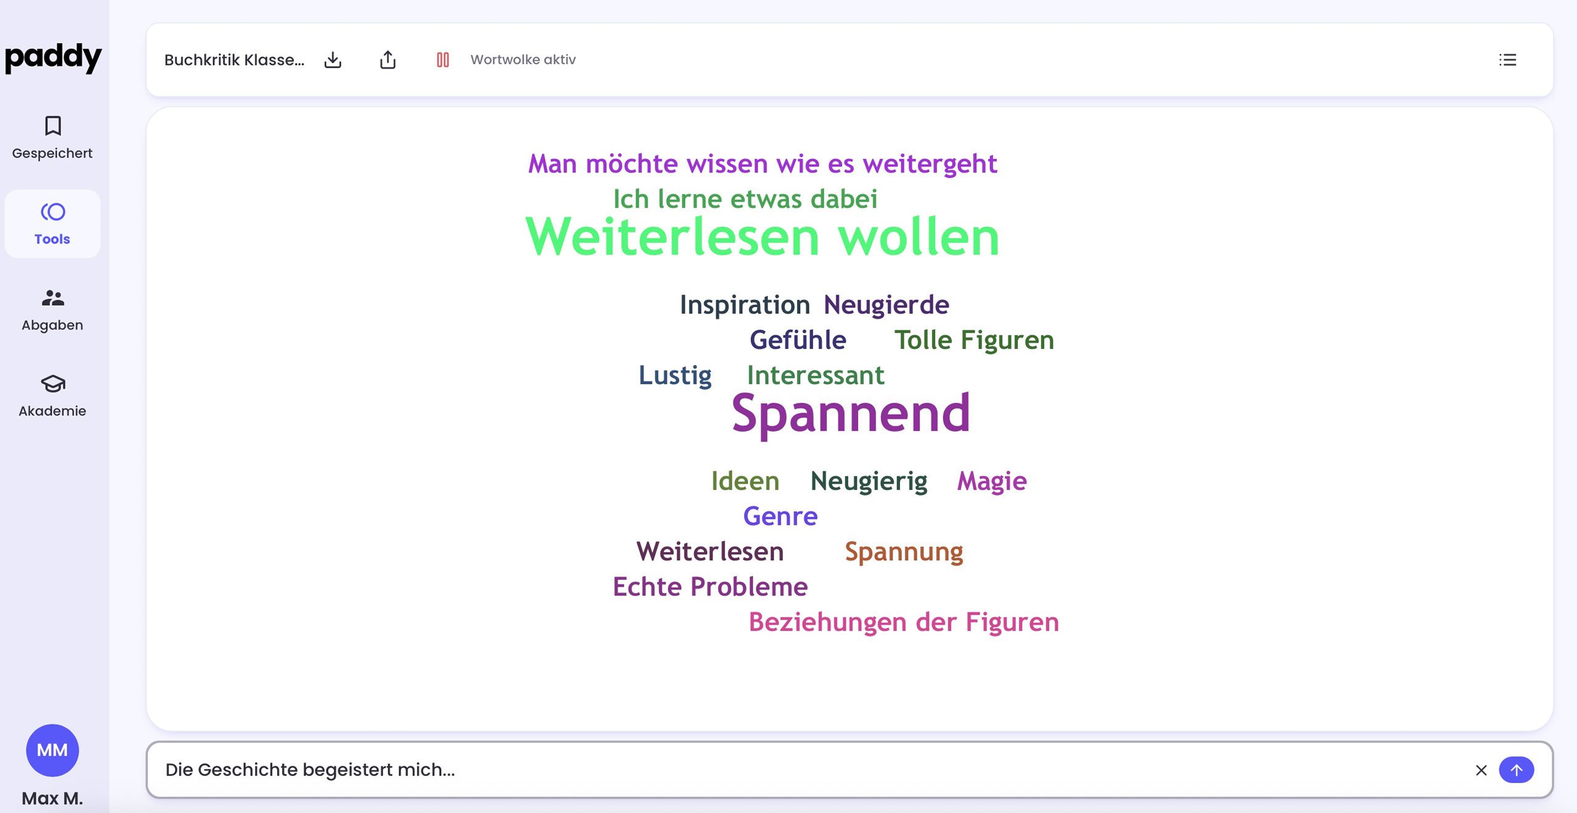
Task: Click the 'Magie' word in cloud
Action: pos(991,481)
